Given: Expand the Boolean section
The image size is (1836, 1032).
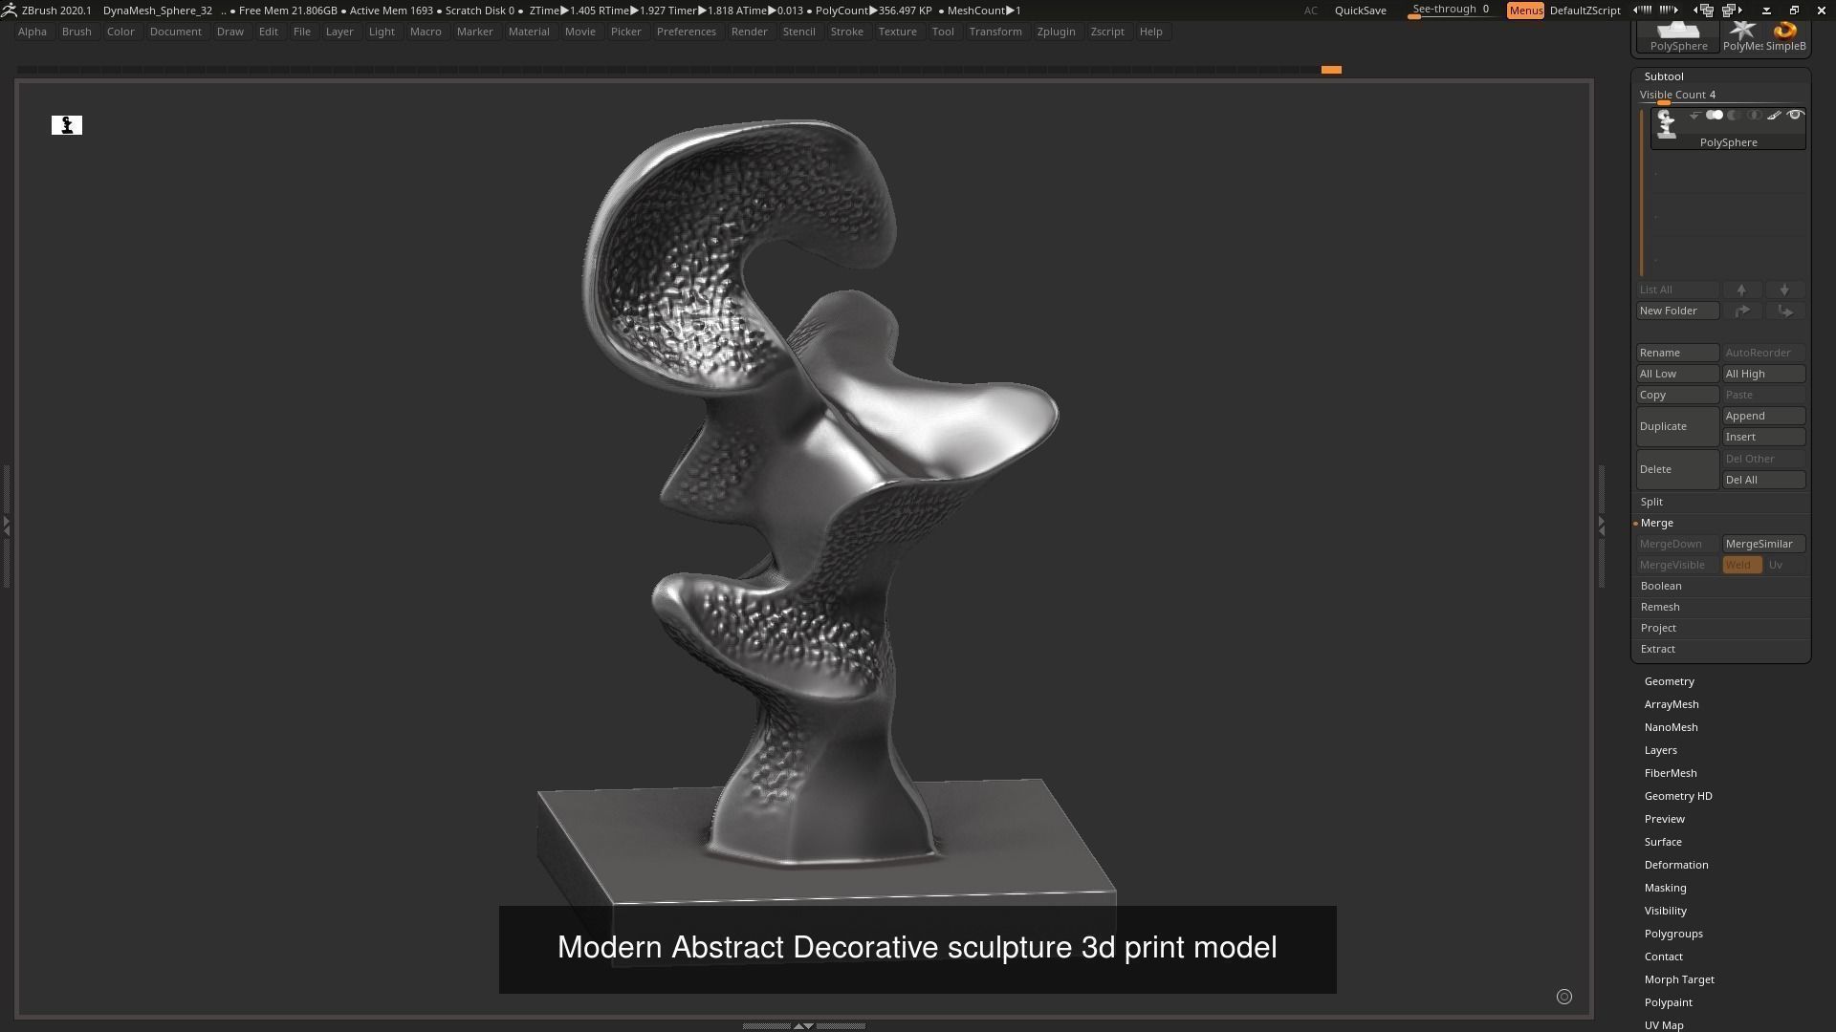Looking at the screenshot, I should [x=1660, y=586].
